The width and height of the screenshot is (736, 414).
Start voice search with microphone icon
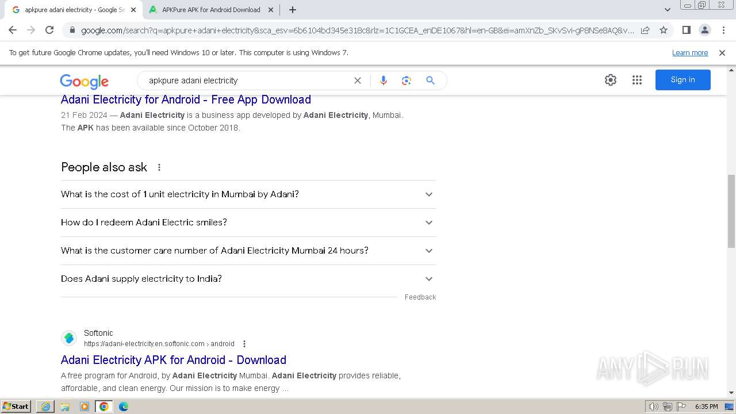tap(384, 80)
